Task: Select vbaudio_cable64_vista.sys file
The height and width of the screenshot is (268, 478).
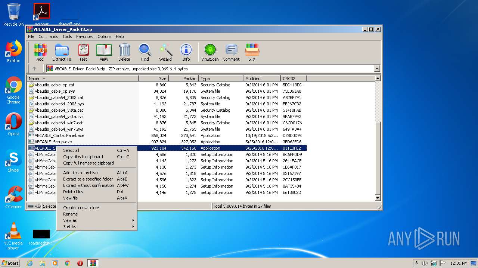Action: tap(167, 117)
